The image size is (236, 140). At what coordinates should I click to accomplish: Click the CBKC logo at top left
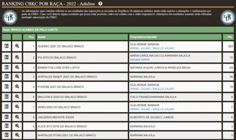[x=10, y=17]
